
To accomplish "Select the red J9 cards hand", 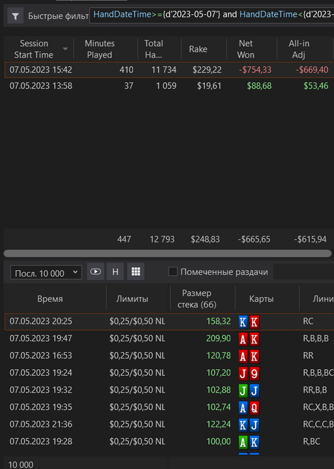I will [x=249, y=373].
